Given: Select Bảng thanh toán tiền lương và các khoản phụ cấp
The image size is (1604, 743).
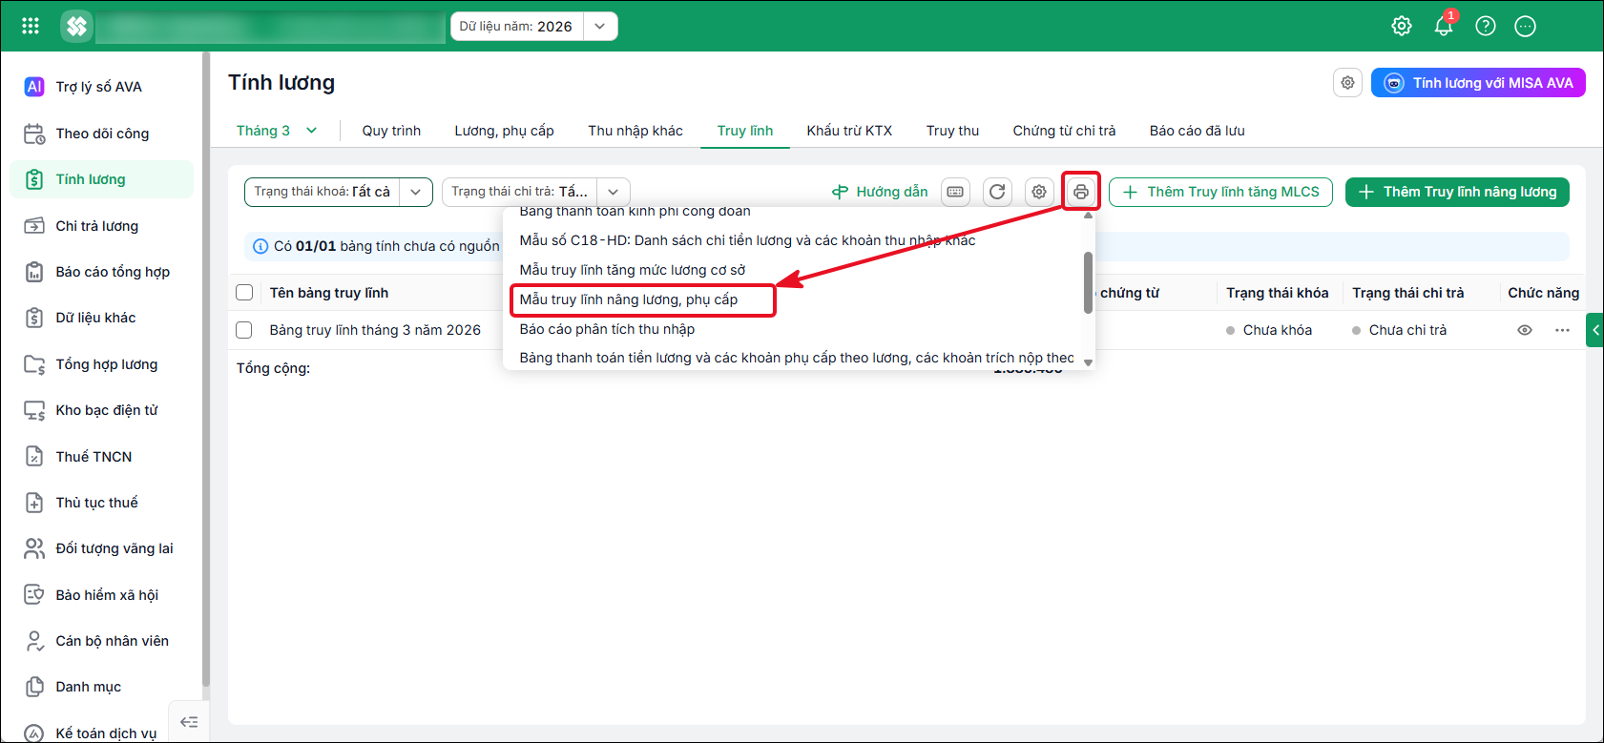Looking at the screenshot, I should click(797, 358).
